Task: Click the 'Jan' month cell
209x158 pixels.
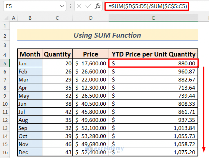Action: pyautogui.click(x=30, y=63)
